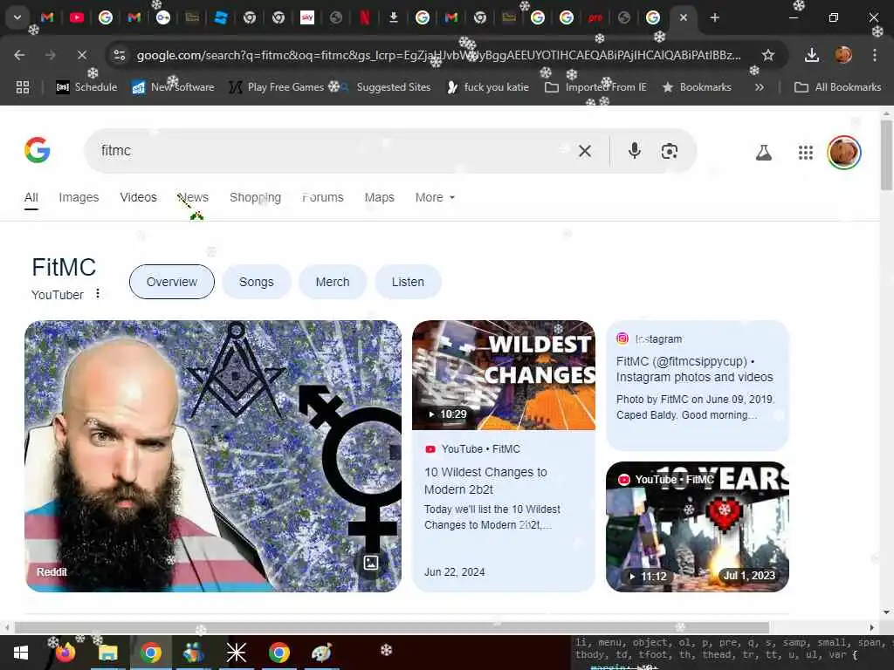Select the Merch chip
Viewport: 894px width, 670px height.
333,282
